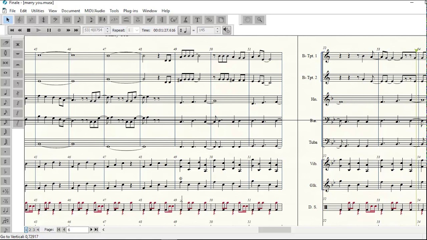Select the Articulation tool
Viewport: 427px width, 240px height.
(x=138, y=20)
